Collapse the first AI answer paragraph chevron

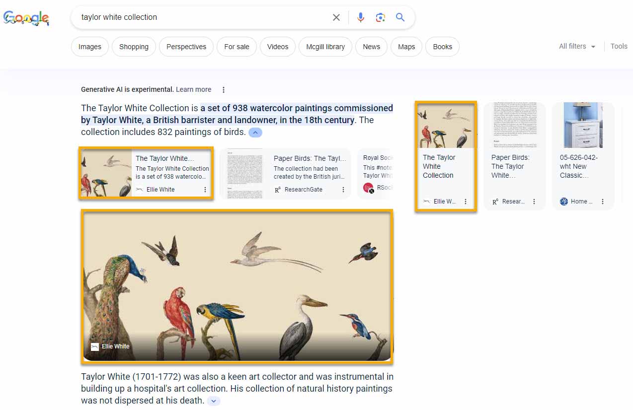255,133
